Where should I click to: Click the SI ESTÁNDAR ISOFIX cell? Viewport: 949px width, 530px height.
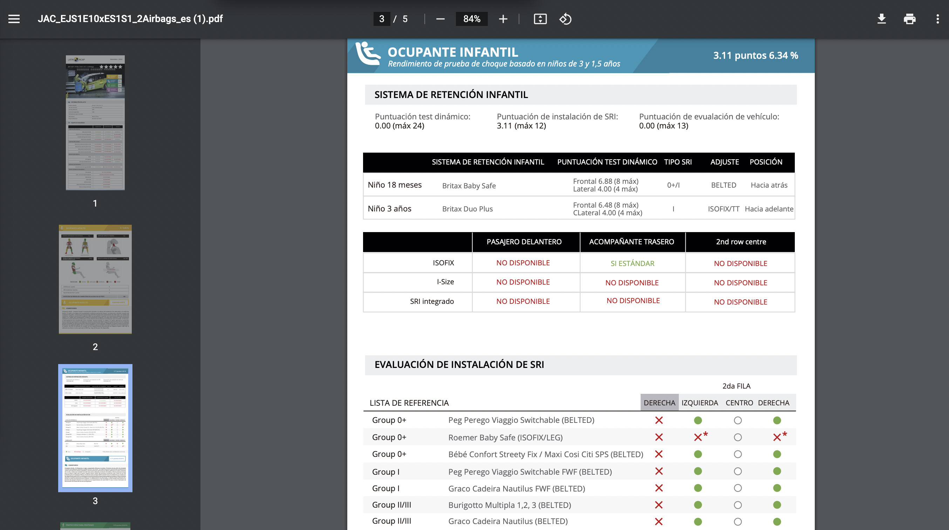click(x=632, y=263)
